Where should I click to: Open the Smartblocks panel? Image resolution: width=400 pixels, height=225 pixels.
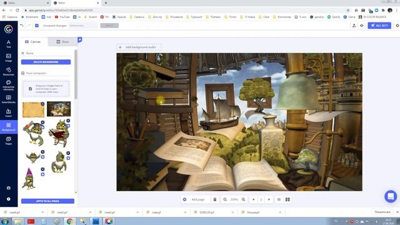(x=8, y=99)
